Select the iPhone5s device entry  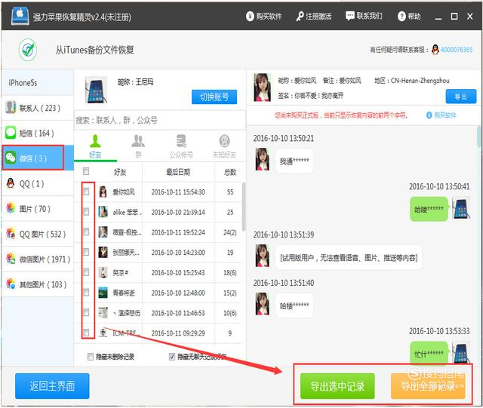pyautogui.click(x=38, y=82)
